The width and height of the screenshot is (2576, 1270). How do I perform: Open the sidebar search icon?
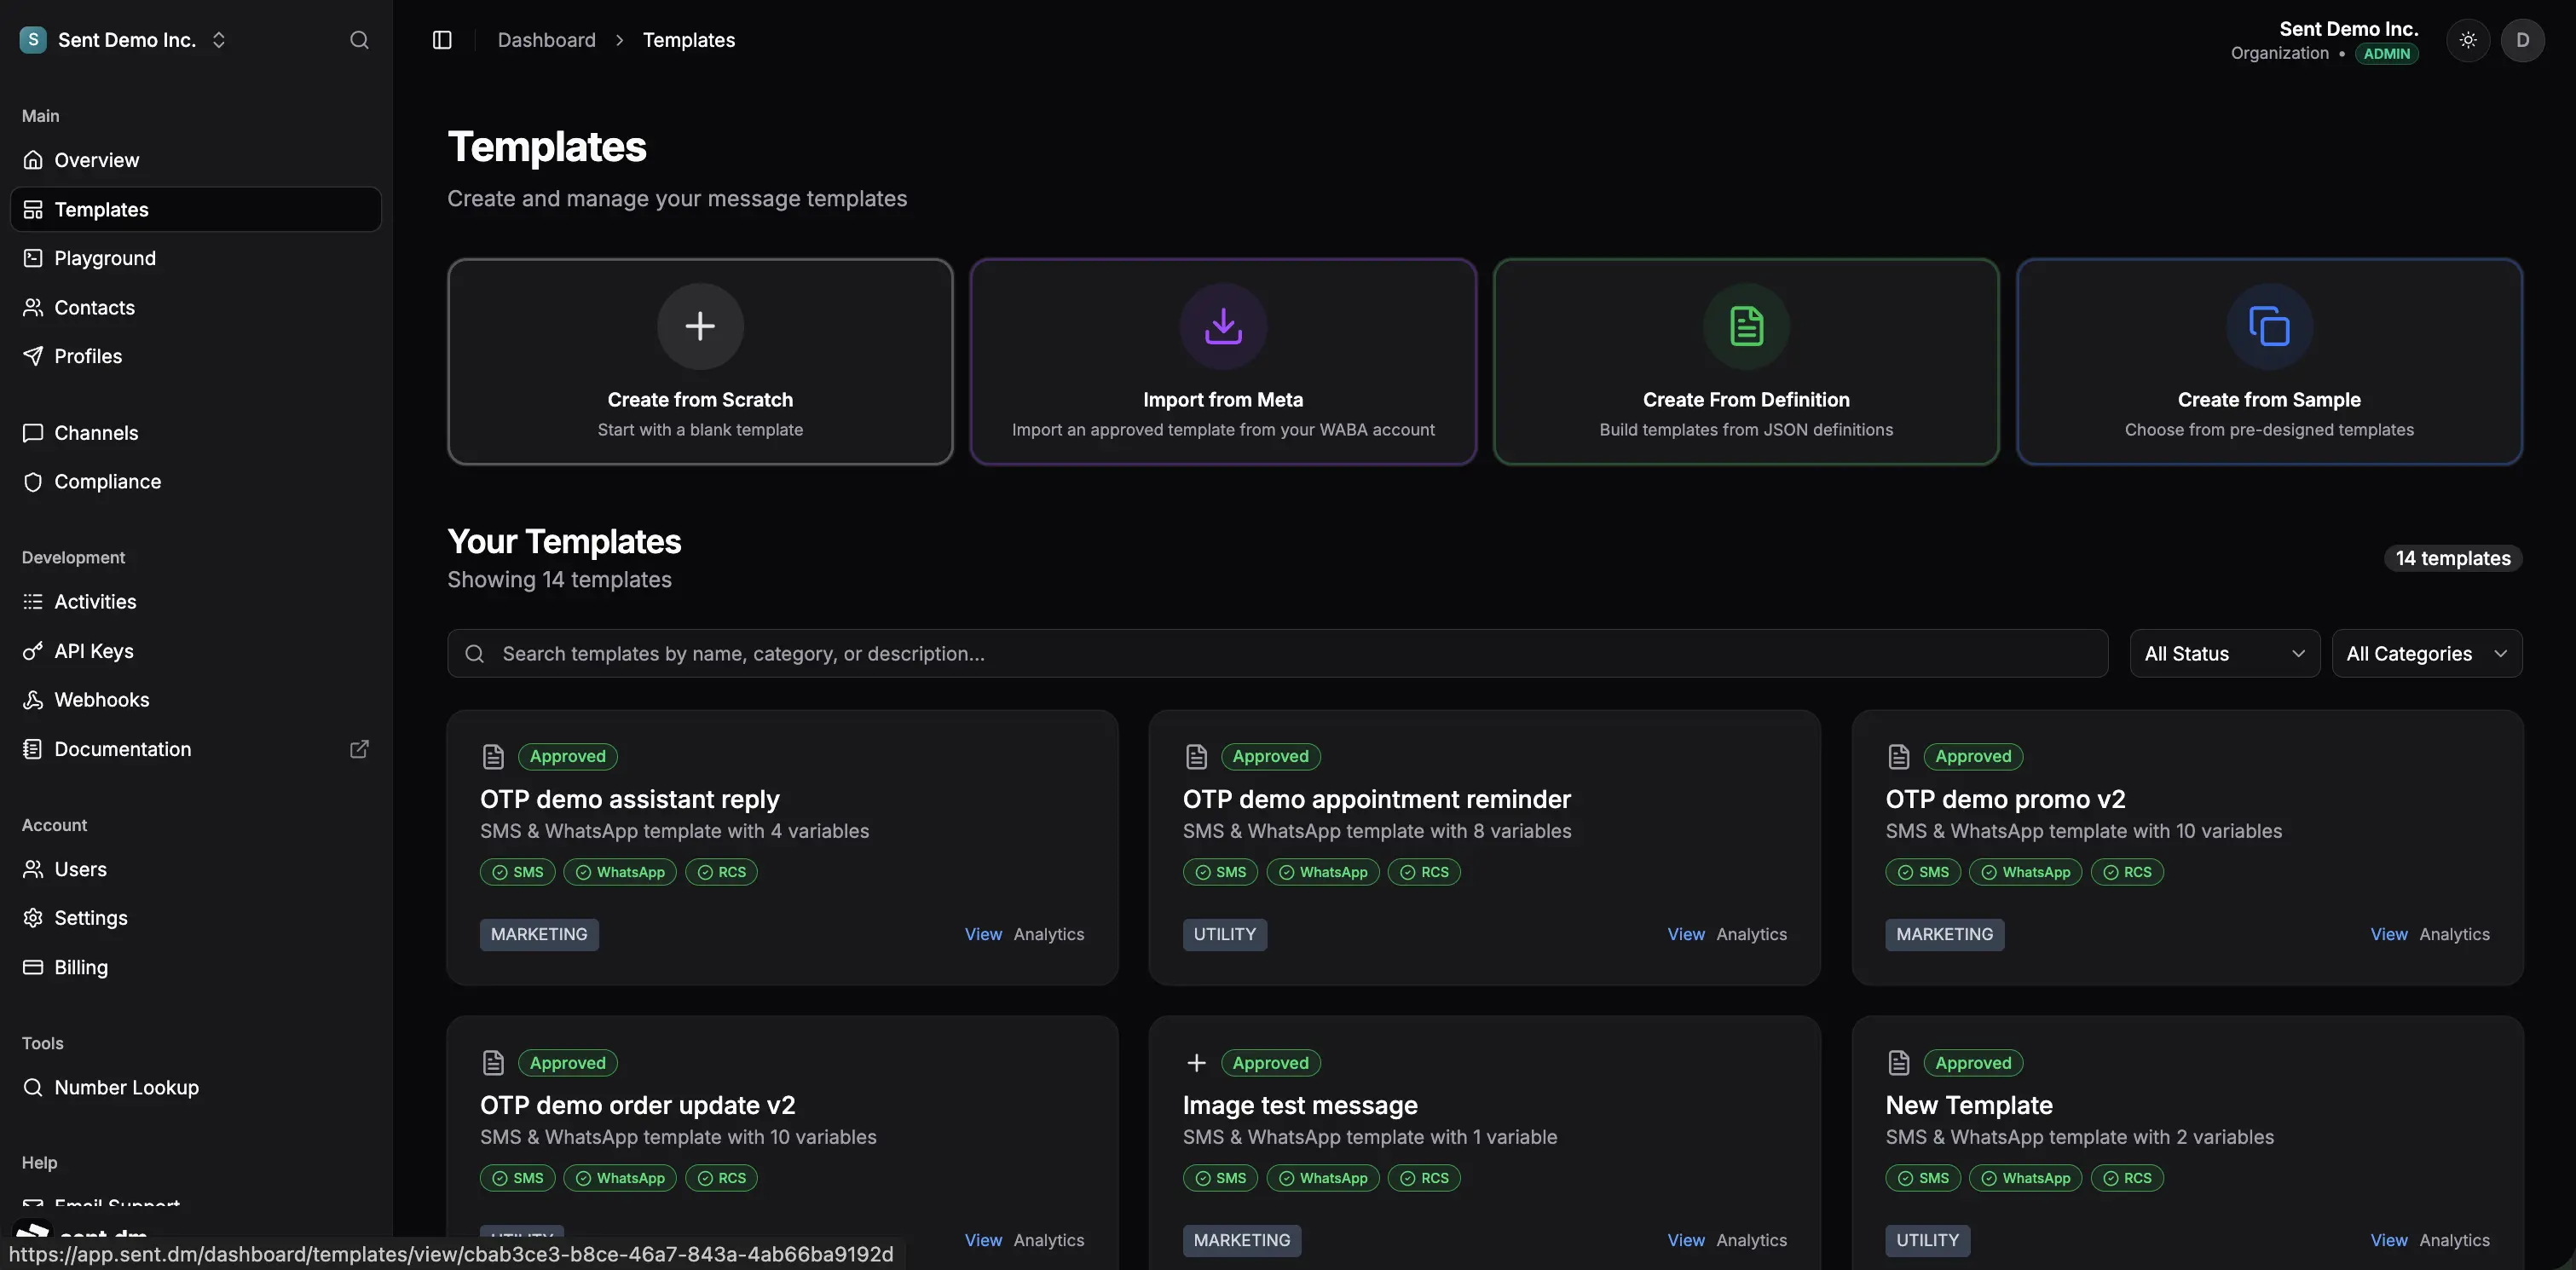[359, 40]
